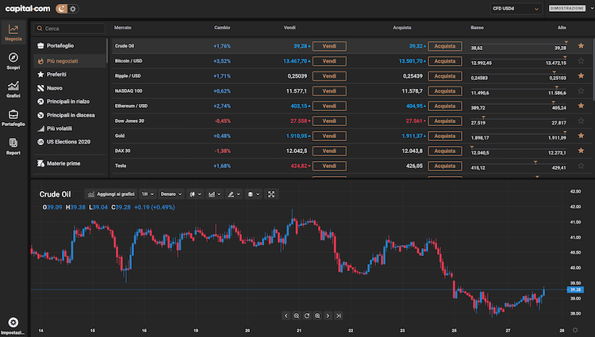Open the CFD USDd account dropdown
This screenshot has width=595, height=337.
click(x=516, y=9)
